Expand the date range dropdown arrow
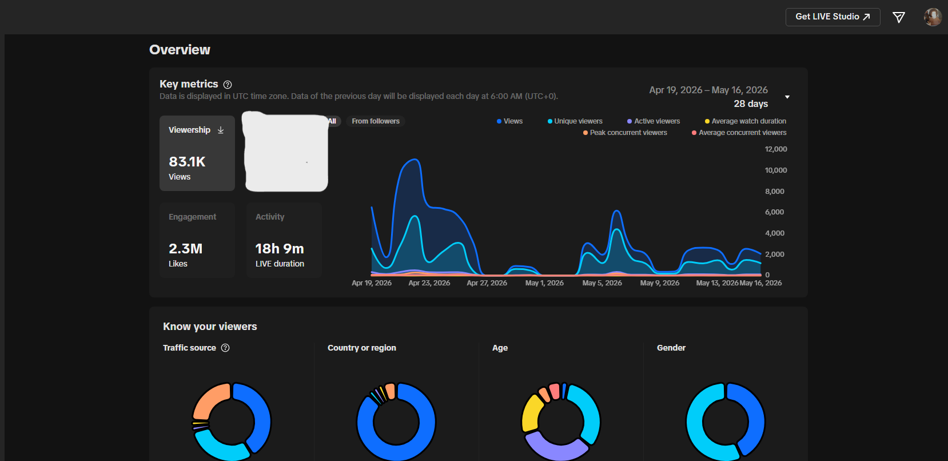This screenshot has width=948, height=461. click(x=787, y=97)
